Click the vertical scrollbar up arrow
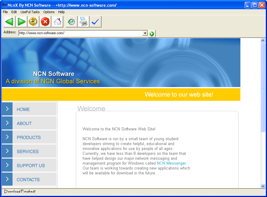Screen dimensions: 267x197 (263, 41)
